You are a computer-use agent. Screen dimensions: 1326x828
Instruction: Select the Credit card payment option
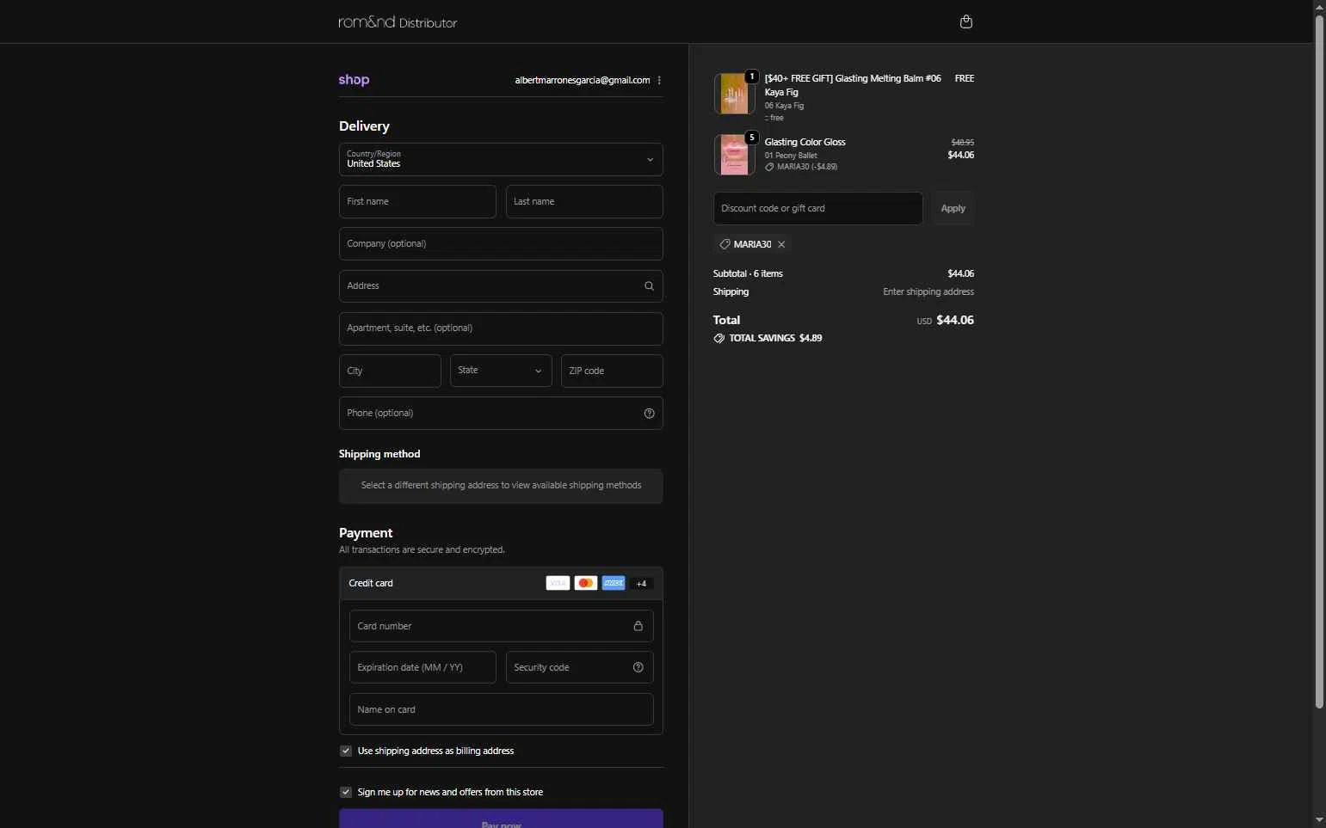[x=501, y=583]
